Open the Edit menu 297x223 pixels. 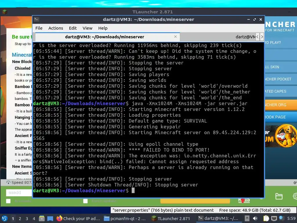click(x=73, y=28)
